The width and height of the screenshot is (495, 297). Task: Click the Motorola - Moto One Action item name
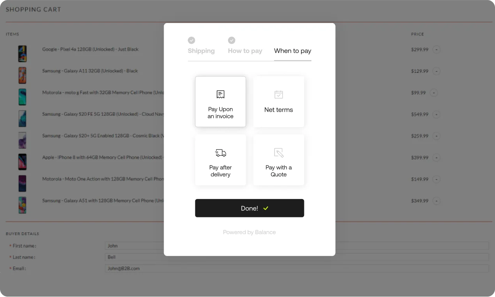[103, 179]
